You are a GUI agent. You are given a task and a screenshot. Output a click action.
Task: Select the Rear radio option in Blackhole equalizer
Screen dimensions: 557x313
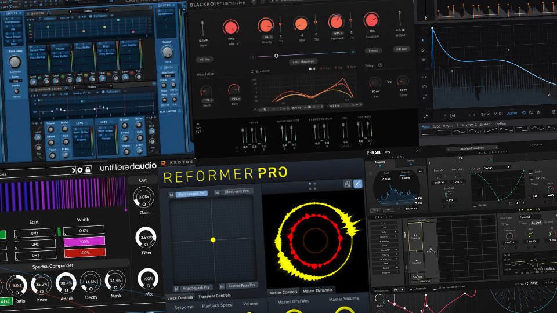point(352,67)
